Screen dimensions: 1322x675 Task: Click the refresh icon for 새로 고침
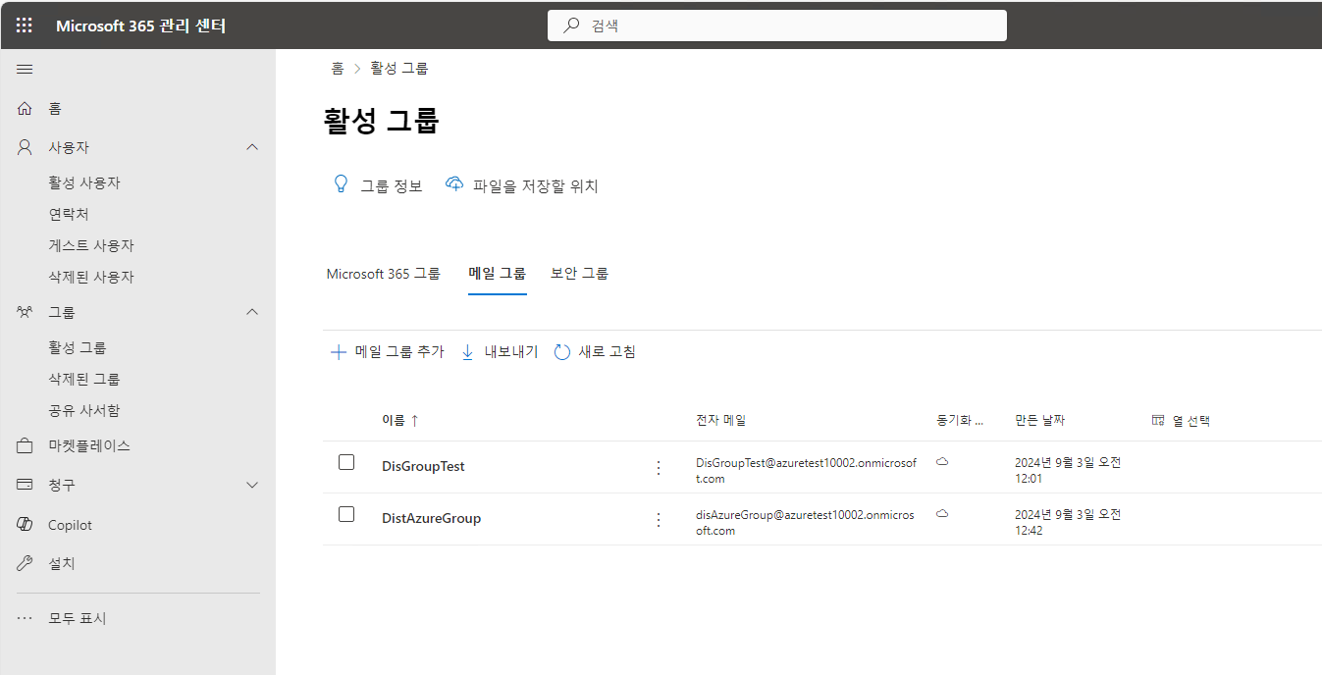click(x=562, y=352)
